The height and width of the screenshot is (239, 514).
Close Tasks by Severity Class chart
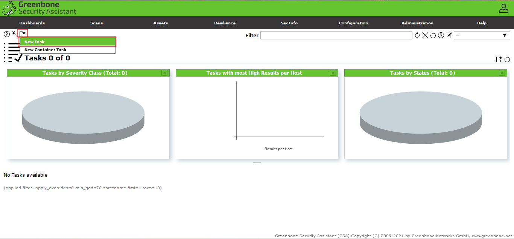(164, 73)
